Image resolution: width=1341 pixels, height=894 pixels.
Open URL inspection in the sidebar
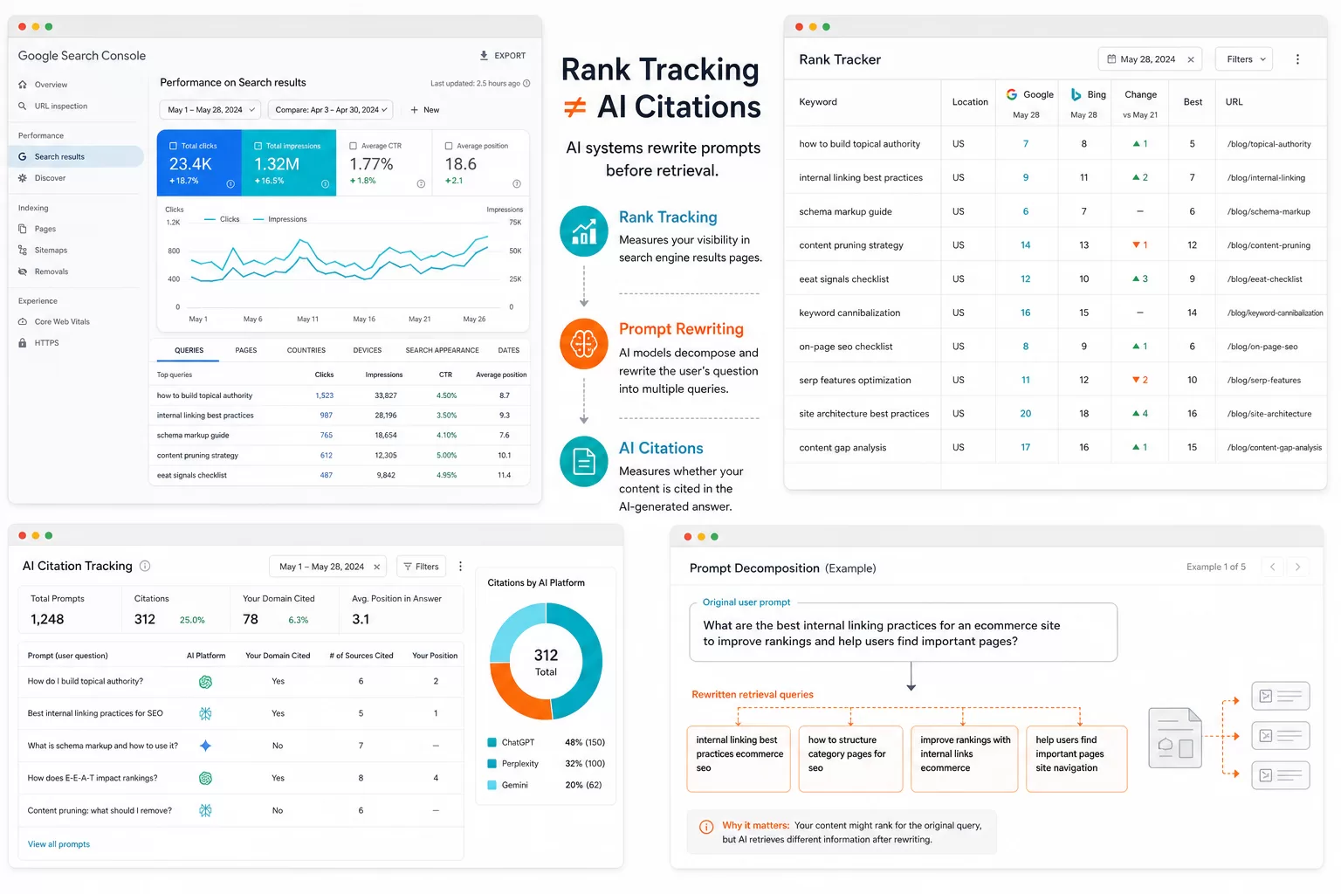click(60, 106)
